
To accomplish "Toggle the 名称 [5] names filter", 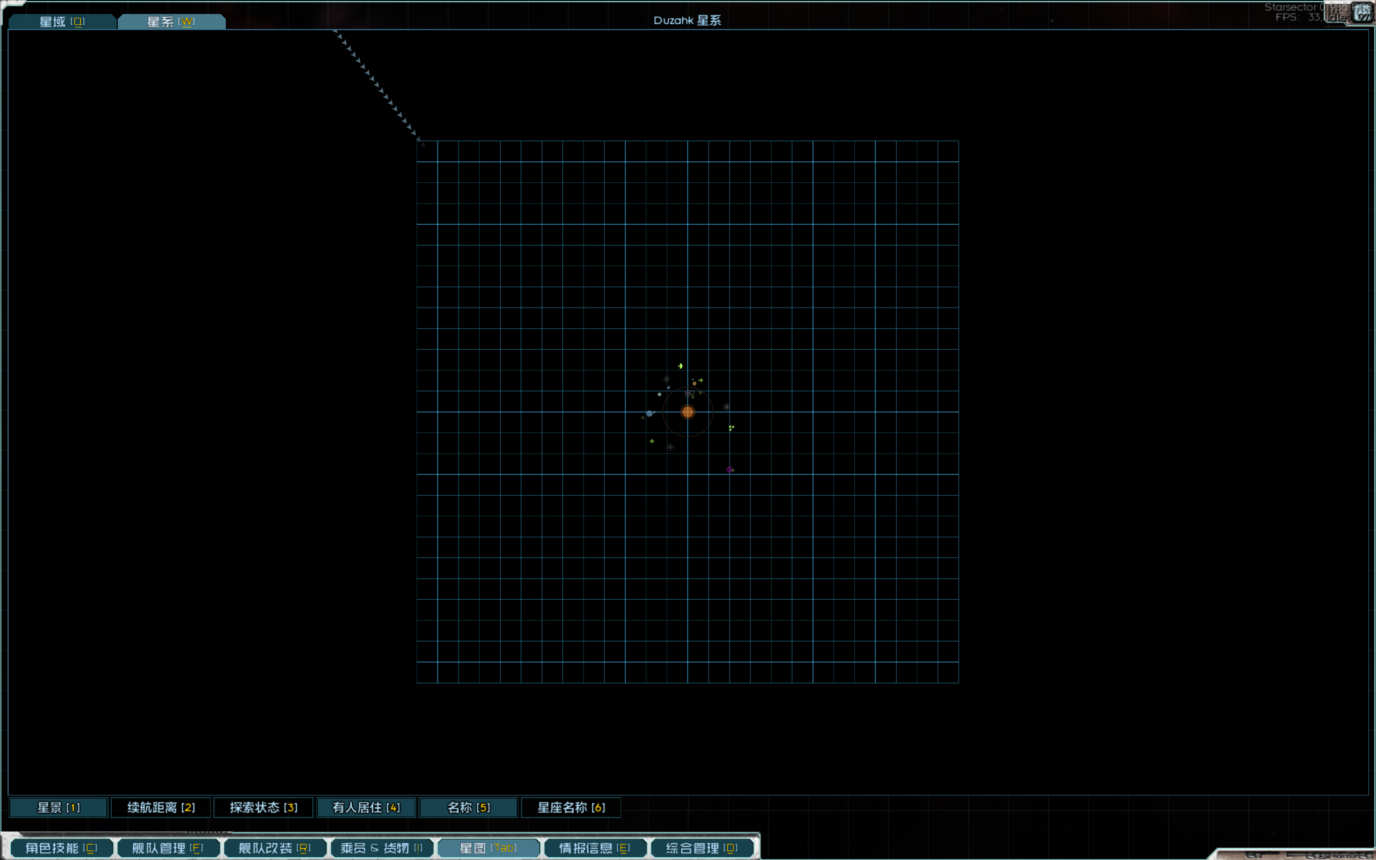I will (468, 807).
